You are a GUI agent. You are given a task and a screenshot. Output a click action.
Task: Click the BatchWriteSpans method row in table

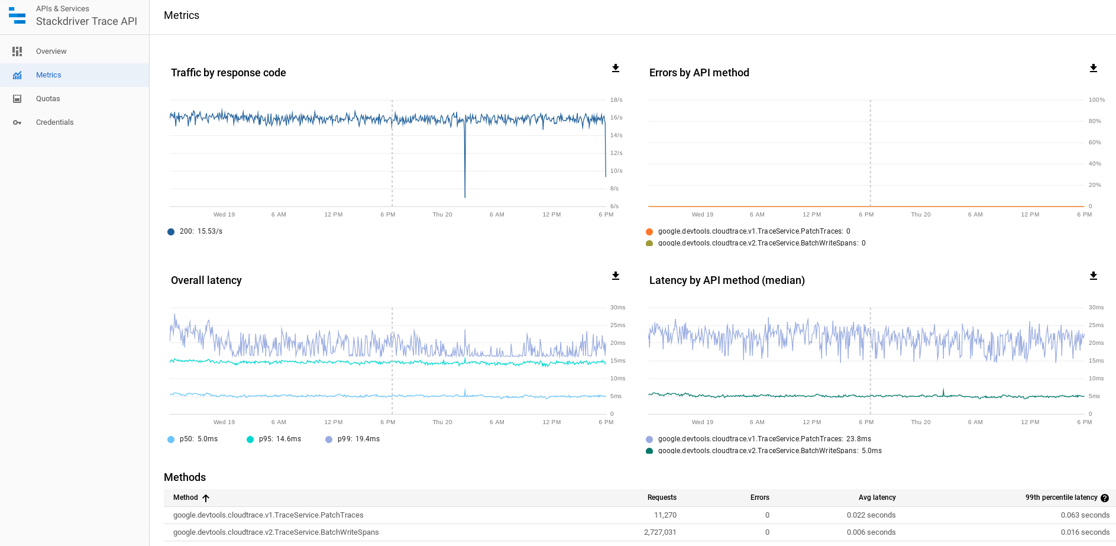coord(639,532)
